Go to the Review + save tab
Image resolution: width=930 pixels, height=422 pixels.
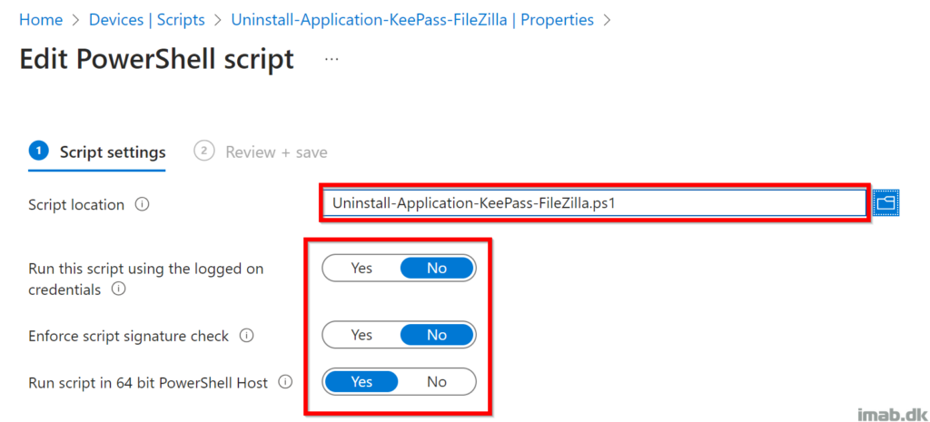point(276,152)
